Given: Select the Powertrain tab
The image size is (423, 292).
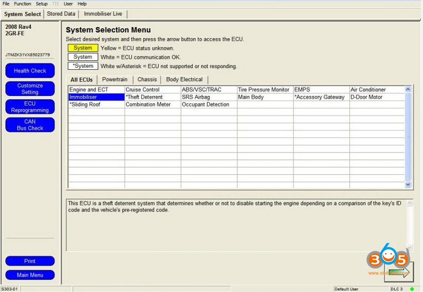Looking at the screenshot, I should point(115,79).
